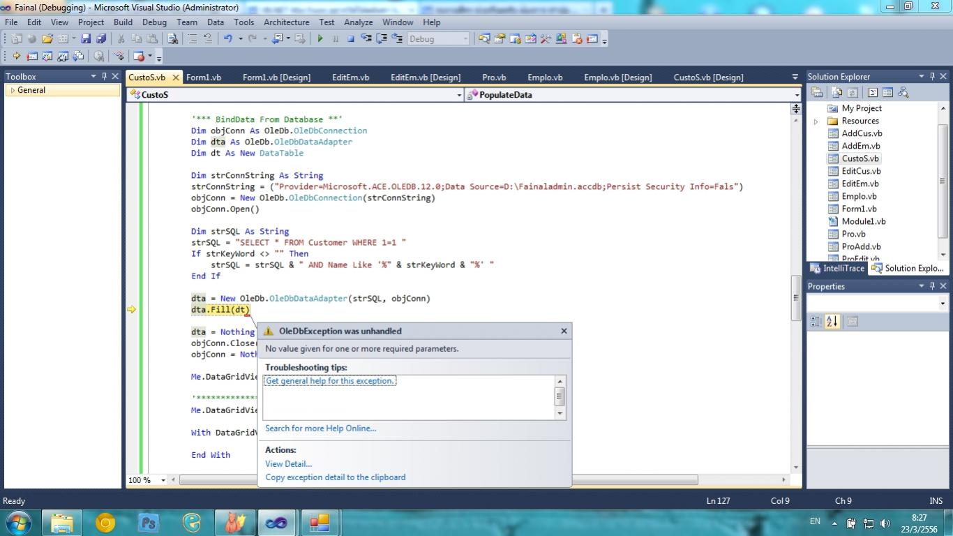Click the code editor vertical scrollbar thumb
Image resolution: width=953 pixels, height=536 pixels.
click(x=795, y=298)
